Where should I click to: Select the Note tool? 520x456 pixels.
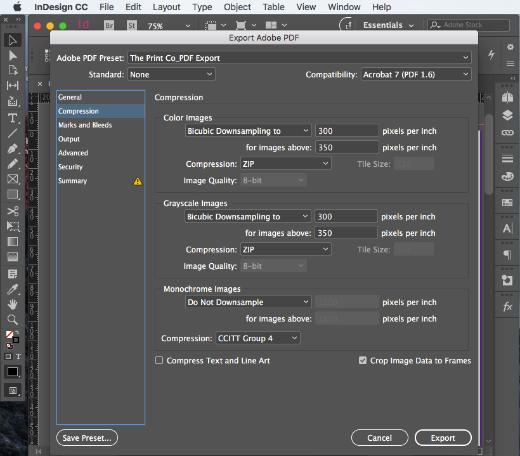pos(13,274)
